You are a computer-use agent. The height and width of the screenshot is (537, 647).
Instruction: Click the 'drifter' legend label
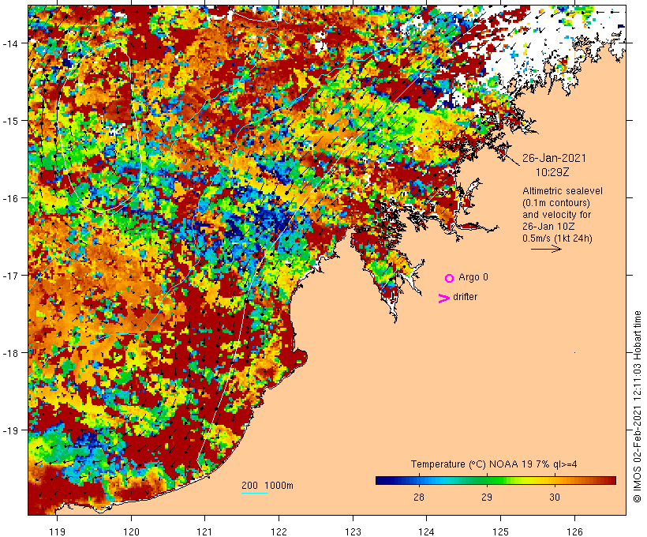tap(466, 297)
